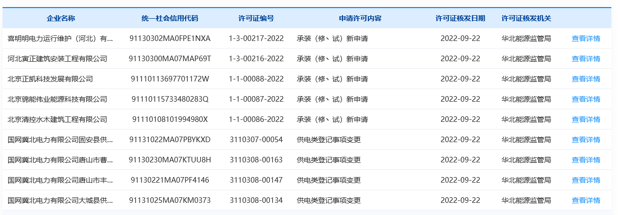Open 查看详情 in row 3110308-00163
The image size is (620, 215).
(585, 160)
